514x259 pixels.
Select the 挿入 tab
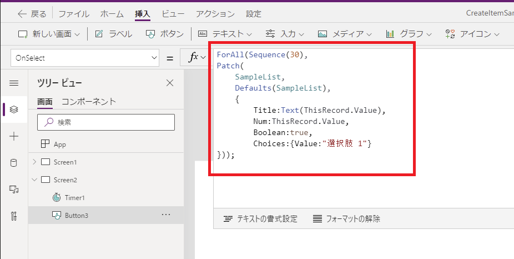(x=143, y=14)
